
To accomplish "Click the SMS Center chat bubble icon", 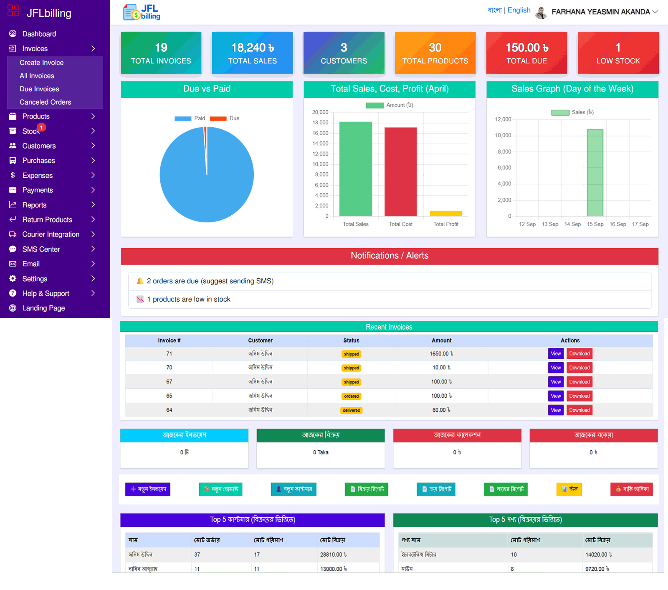I will point(13,249).
